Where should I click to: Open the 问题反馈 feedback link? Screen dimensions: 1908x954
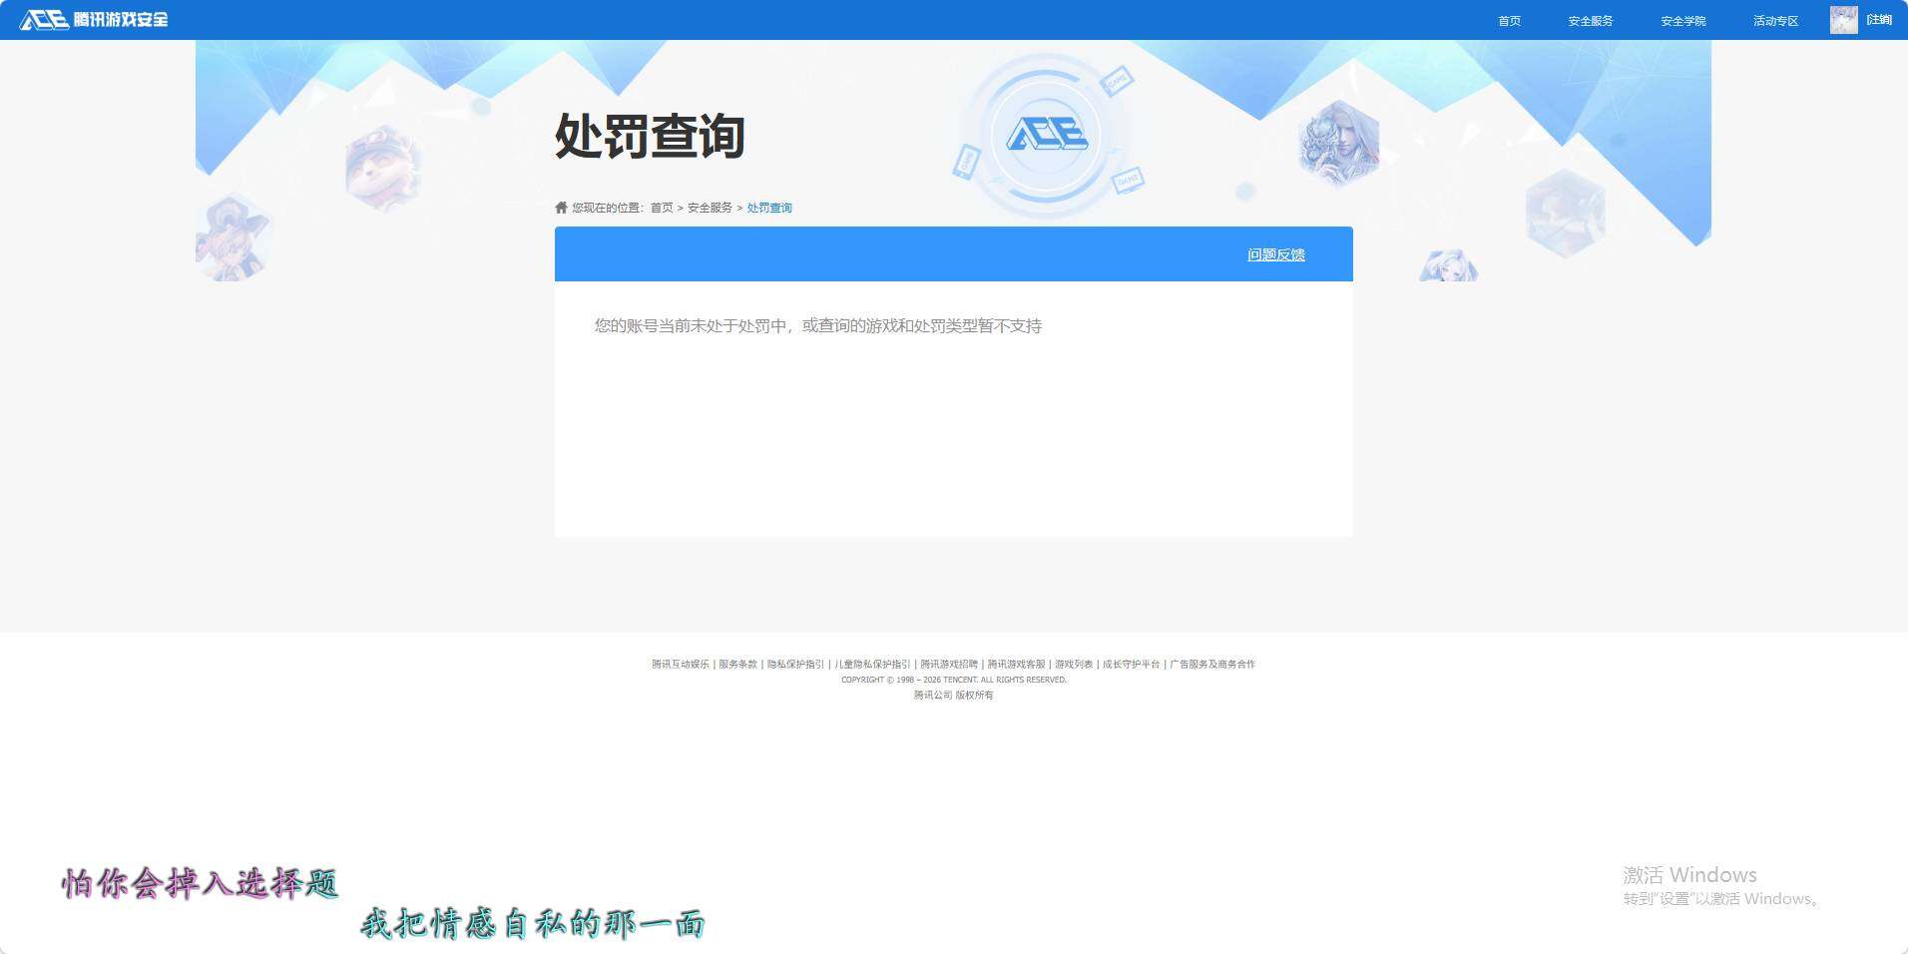[x=1277, y=254]
